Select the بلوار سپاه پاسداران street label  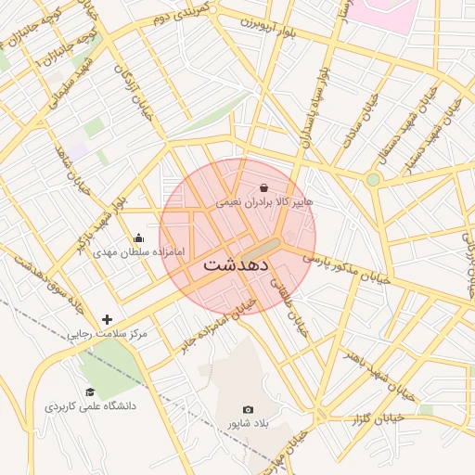[316, 109]
